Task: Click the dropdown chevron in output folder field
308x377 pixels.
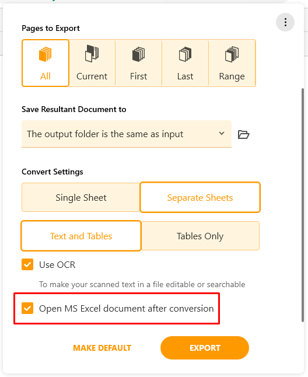Action: pyautogui.click(x=222, y=133)
